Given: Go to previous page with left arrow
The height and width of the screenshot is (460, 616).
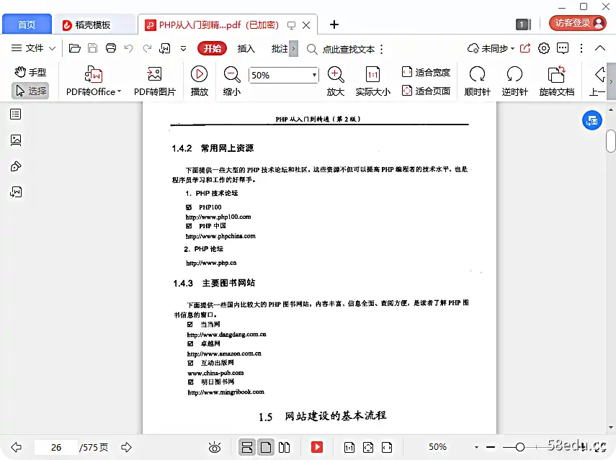Looking at the screenshot, I should coord(16,447).
